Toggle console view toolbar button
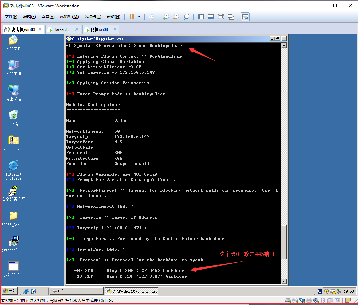This screenshot has height=305, width=358. tap(245, 17)
